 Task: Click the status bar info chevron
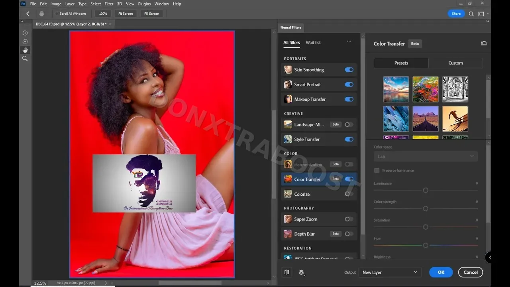106,283
